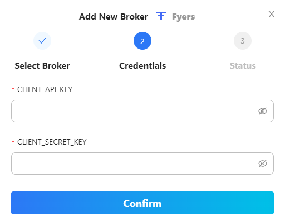Click the Fyers broker logo icon
The image size is (285, 221).
161,16
